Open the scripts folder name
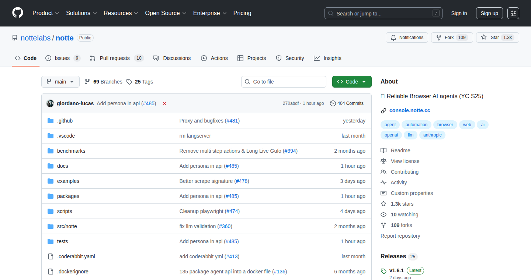531x280 pixels. click(x=65, y=211)
